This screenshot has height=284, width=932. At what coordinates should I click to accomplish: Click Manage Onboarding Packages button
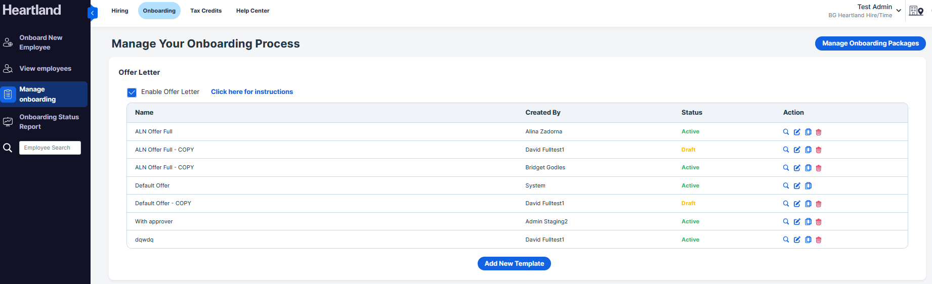coord(870,43)
